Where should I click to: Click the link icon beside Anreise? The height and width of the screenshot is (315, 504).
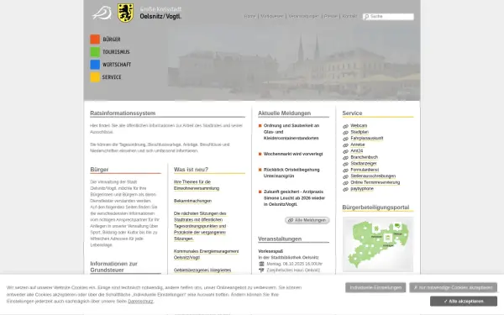pyautogui.click(x=345, y=145)
